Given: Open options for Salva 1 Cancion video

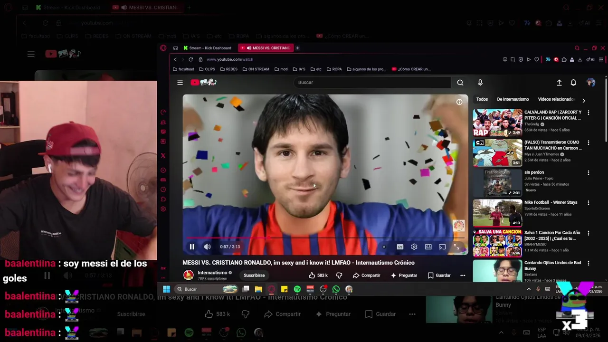Looking at the screenshot, I should (x=589, y=233).
